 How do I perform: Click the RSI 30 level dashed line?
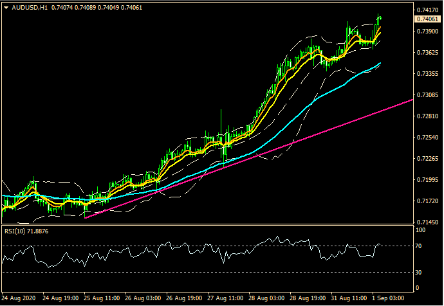click(193, 272)
